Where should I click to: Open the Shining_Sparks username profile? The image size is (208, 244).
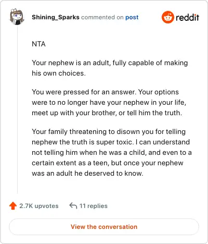tap(56, 17)
